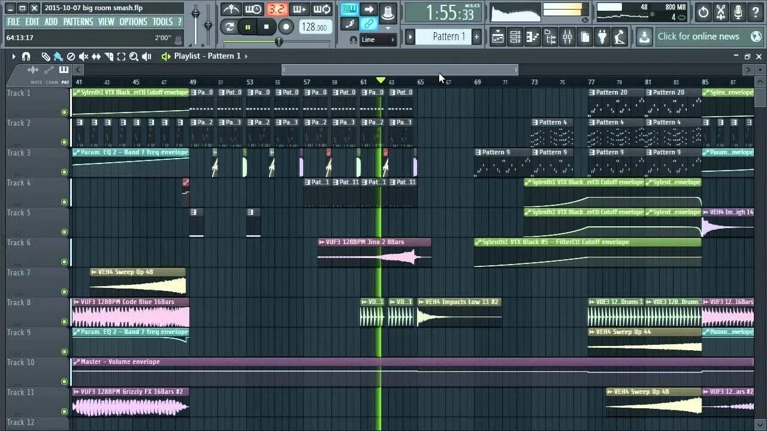767x431 pixels.
Task: Toggle loop recording mode
Action: point(321,10)
